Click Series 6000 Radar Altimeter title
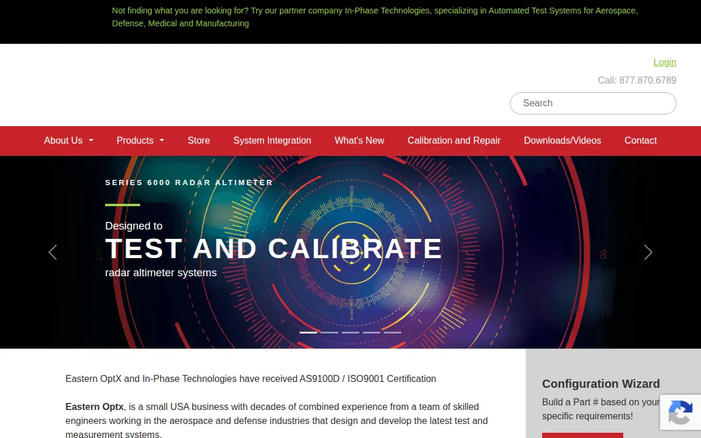This screenshot has width=701, height=438. coord(189,183)
